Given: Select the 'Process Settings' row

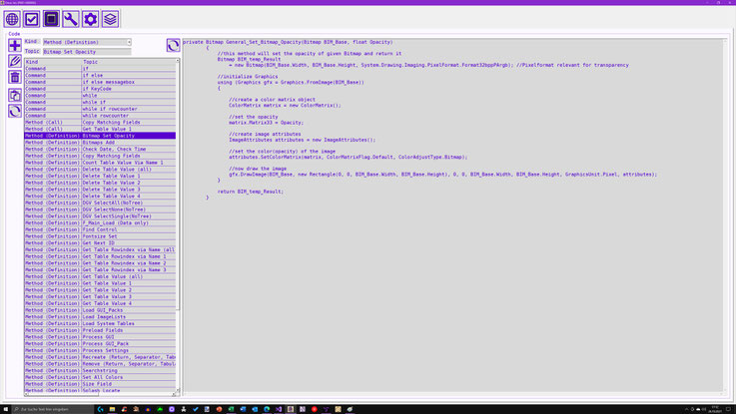Looking at the screenshot, I should (x=100, y=350).
